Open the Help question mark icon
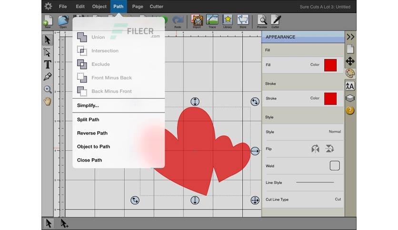 (350, 110)
